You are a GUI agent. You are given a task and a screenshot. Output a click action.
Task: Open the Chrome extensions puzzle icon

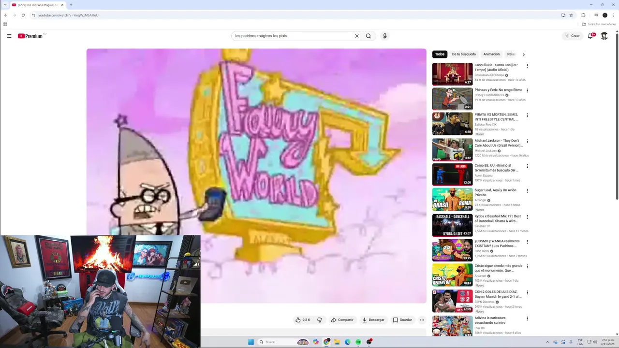click(583, 15)
